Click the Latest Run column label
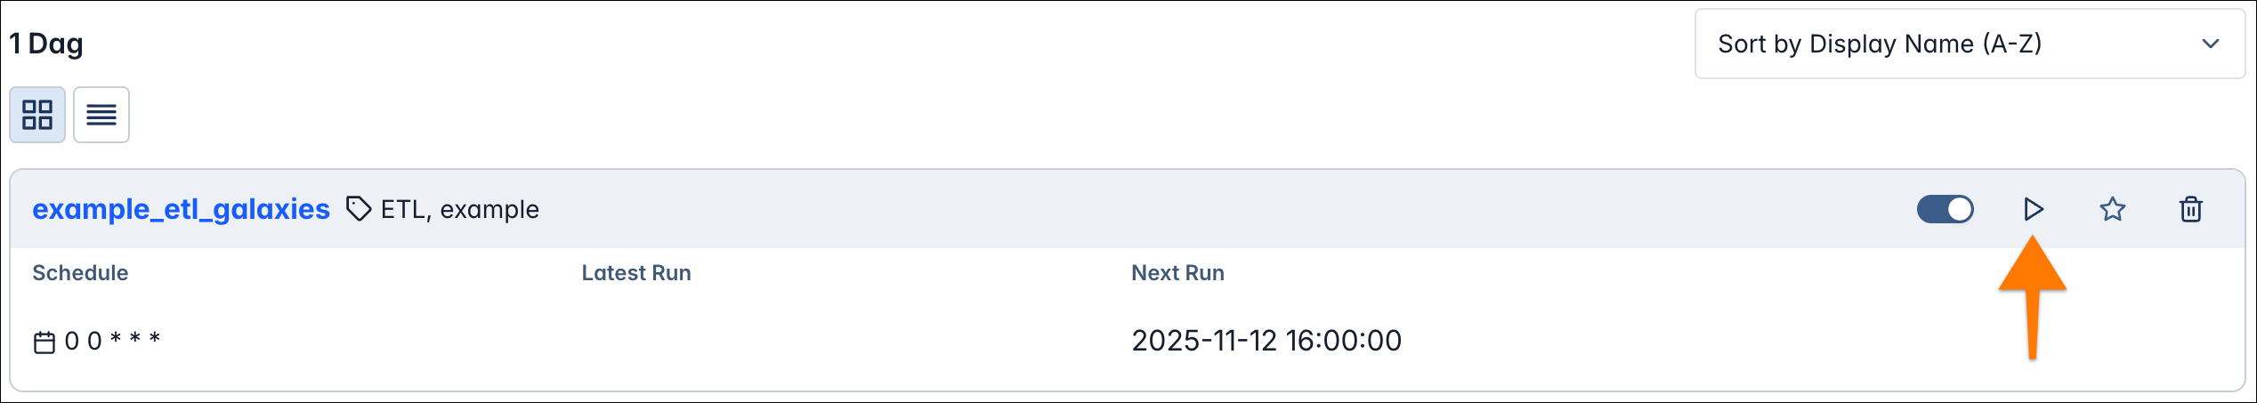This screenshot has height=403, width=2257. (635, 273)
